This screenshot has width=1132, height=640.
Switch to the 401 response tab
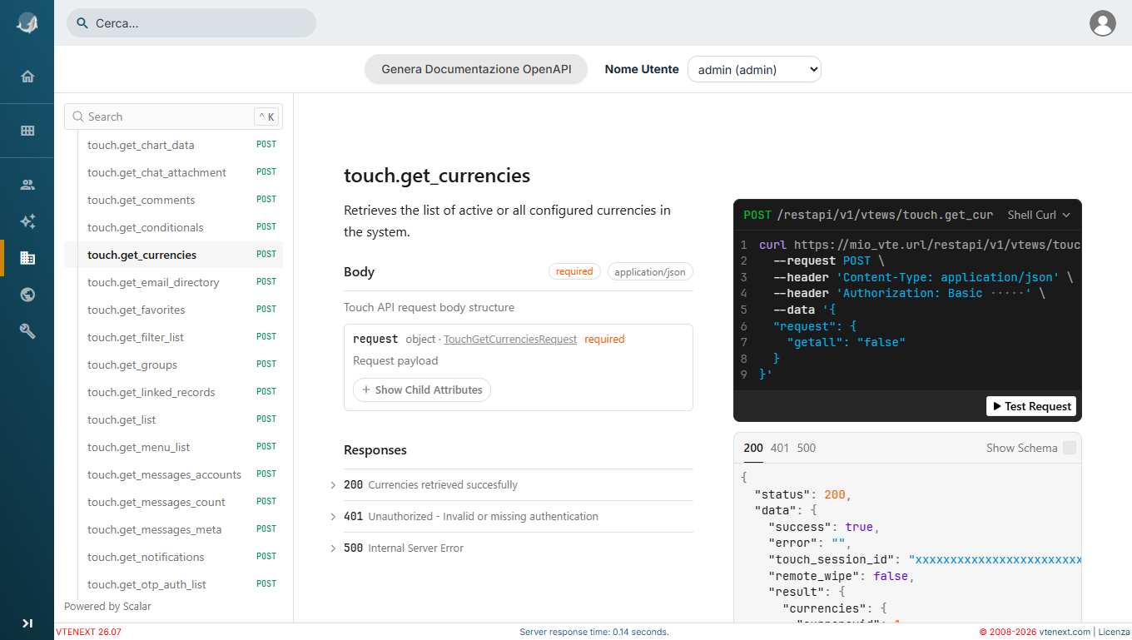pyautogui.click(x=780, y=448)
